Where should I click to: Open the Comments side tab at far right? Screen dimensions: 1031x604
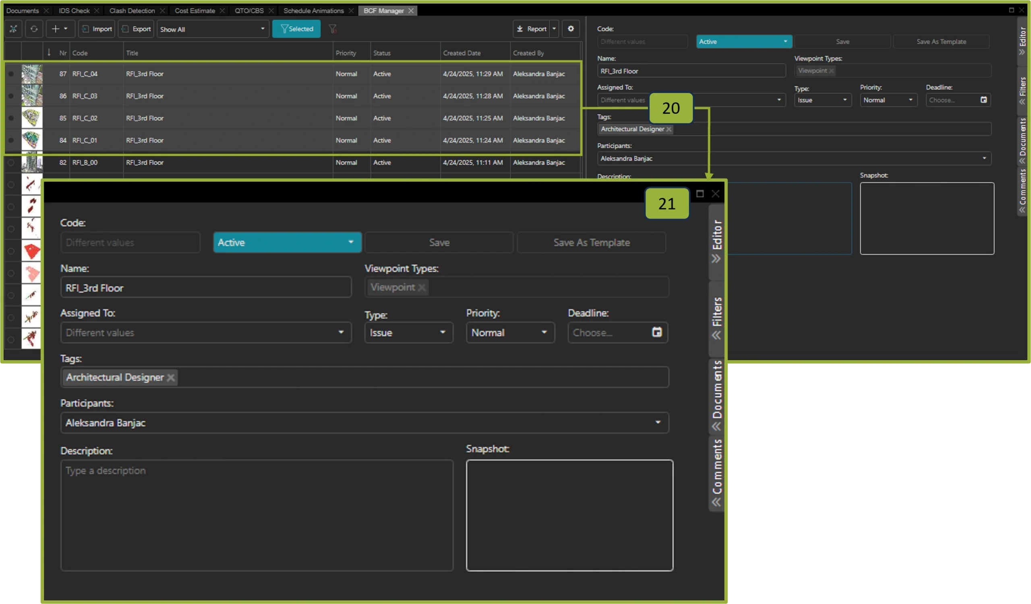(x=1023, y=190)
